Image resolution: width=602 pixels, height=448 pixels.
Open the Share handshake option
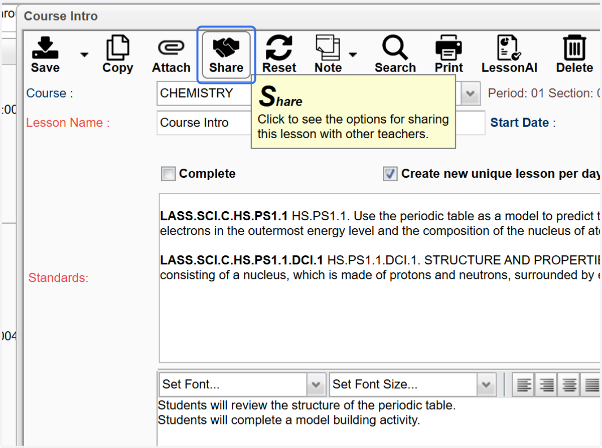tap(226, 55)
